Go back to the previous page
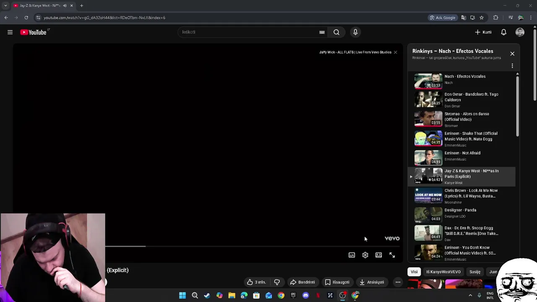 6,18
